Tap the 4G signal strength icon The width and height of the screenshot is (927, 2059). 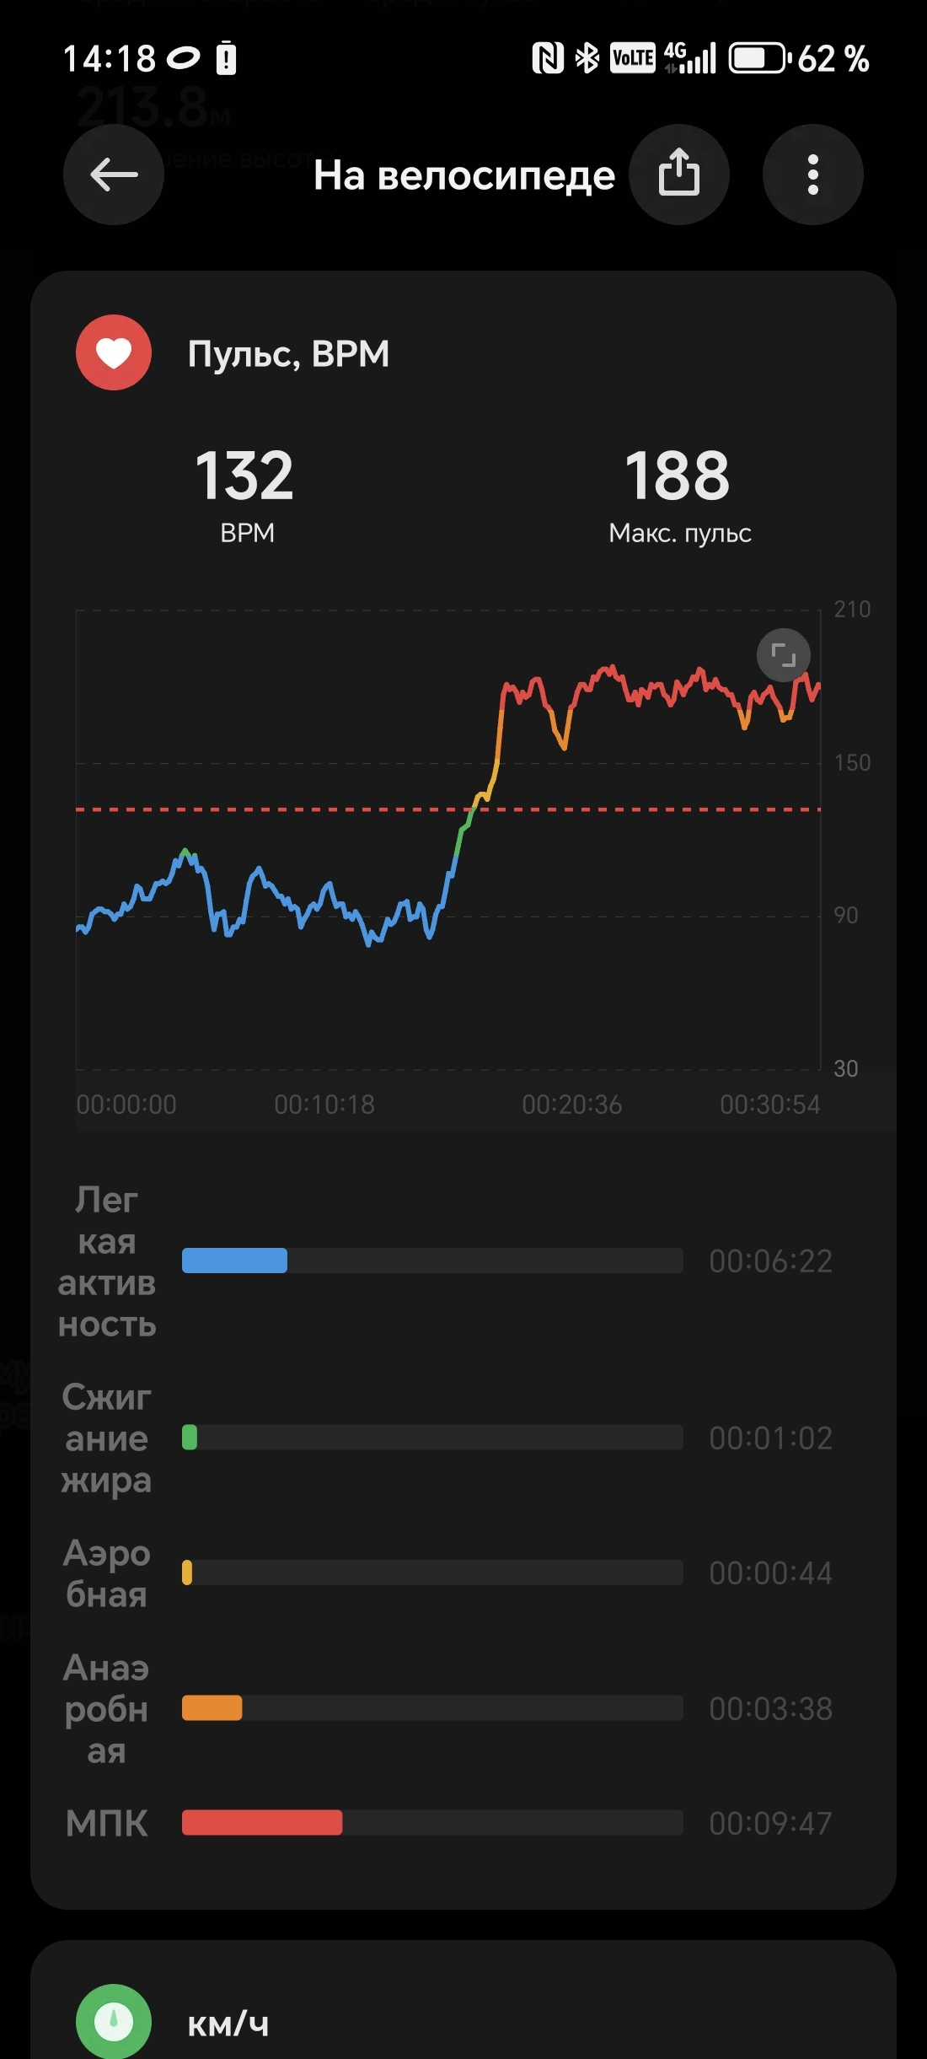[x=691, y=58]
